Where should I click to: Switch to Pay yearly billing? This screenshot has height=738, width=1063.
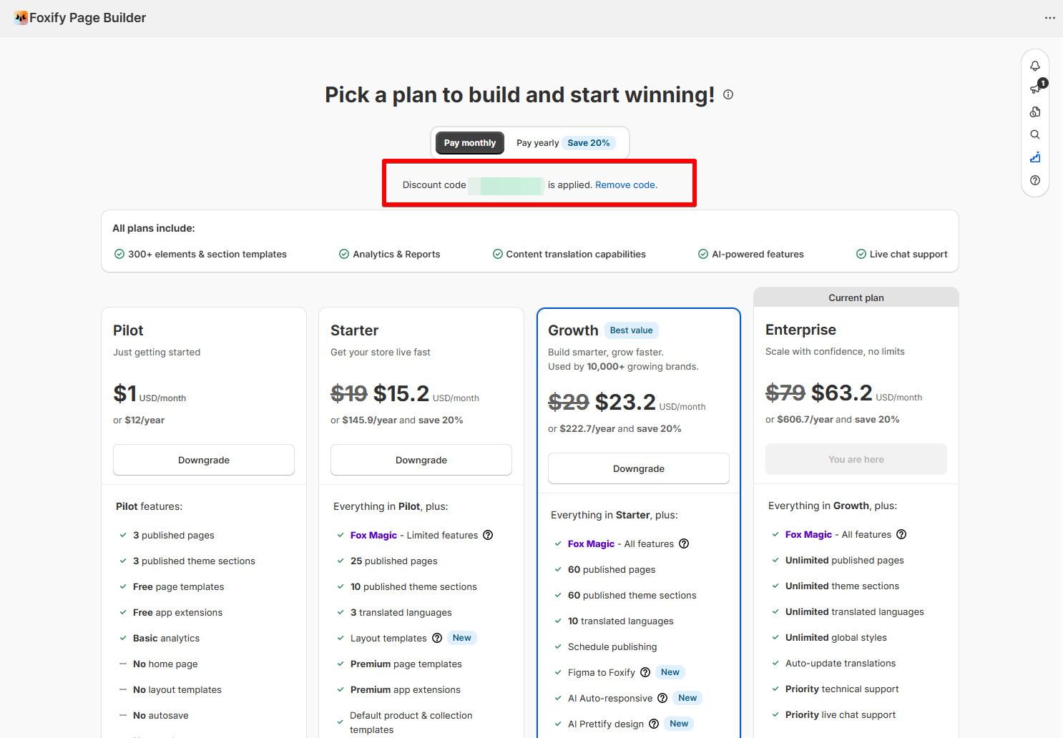(x=538, y=143)
